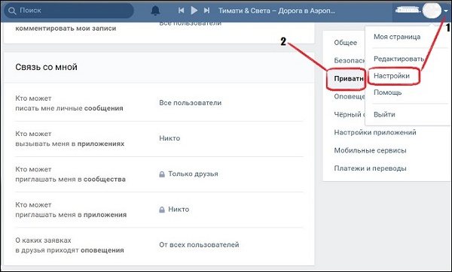
Task: Click label писать мне личные сообщения
Action: (69, 108)
